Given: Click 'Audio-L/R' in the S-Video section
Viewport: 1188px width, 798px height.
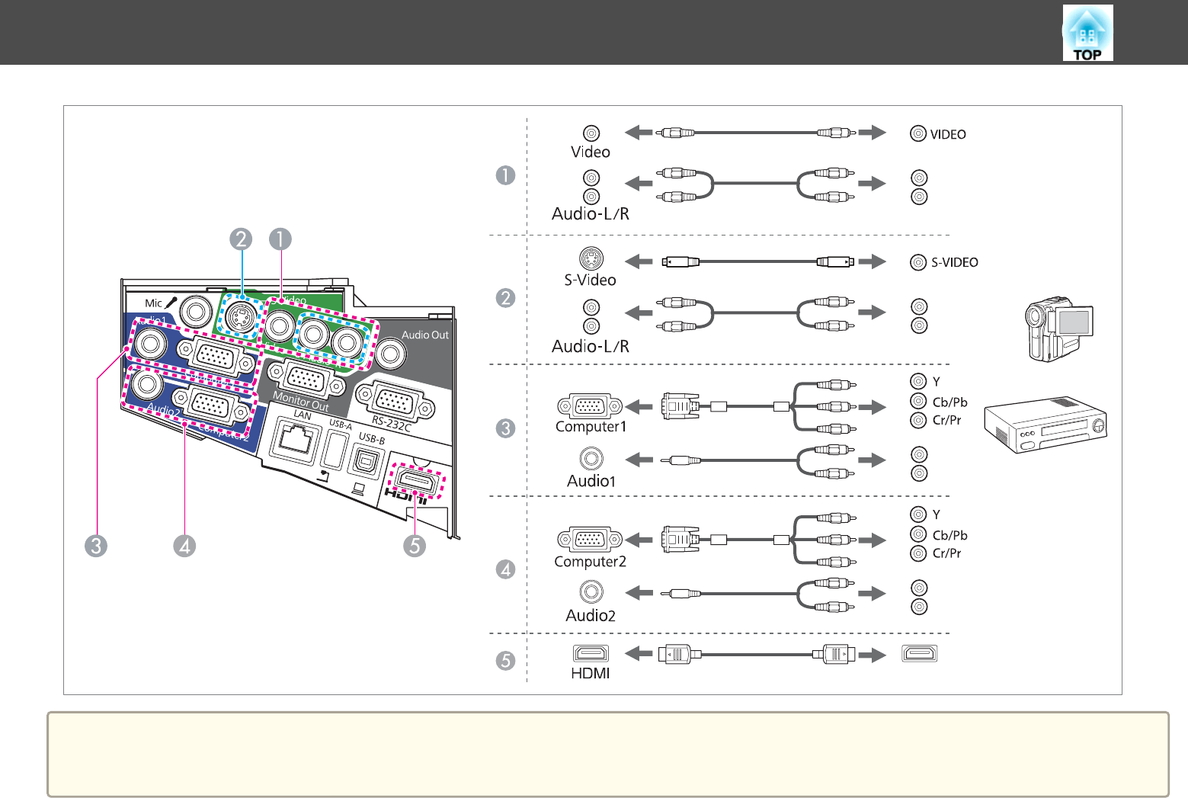Looking at the screenshot, I should pos(591,346).
